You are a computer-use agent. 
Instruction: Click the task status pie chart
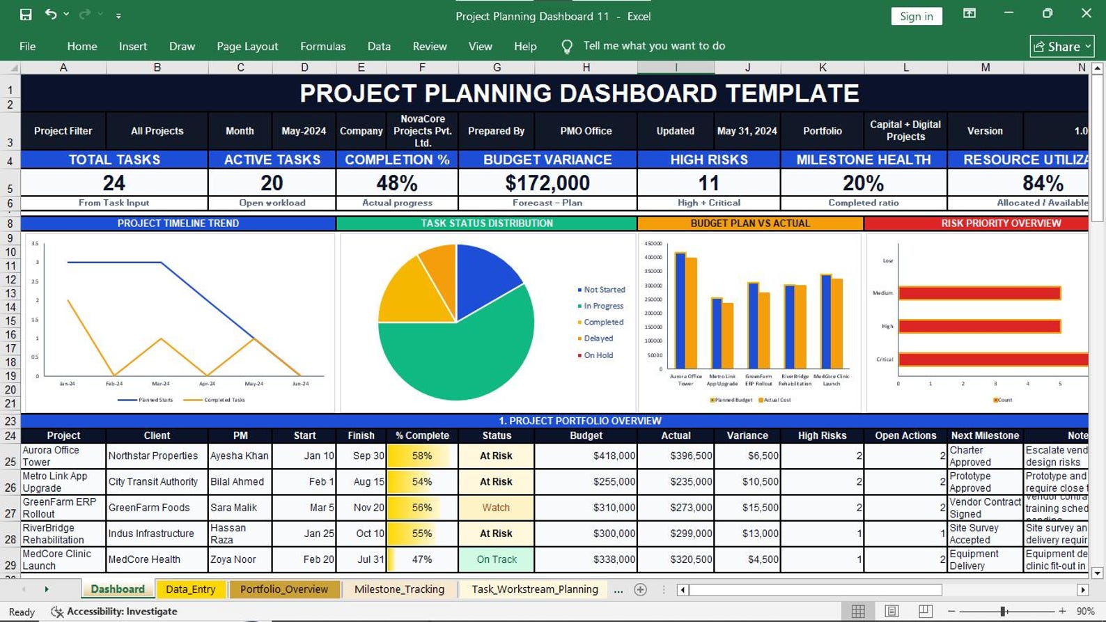(456, 322)
